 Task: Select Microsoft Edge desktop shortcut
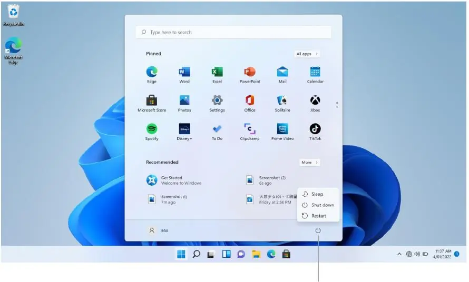[x=13, y=51]
